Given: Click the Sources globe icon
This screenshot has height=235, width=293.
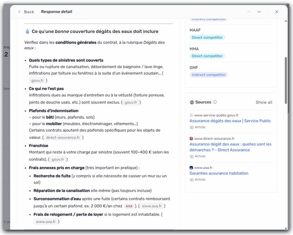Looking at the screenshot, I should 192,102.
